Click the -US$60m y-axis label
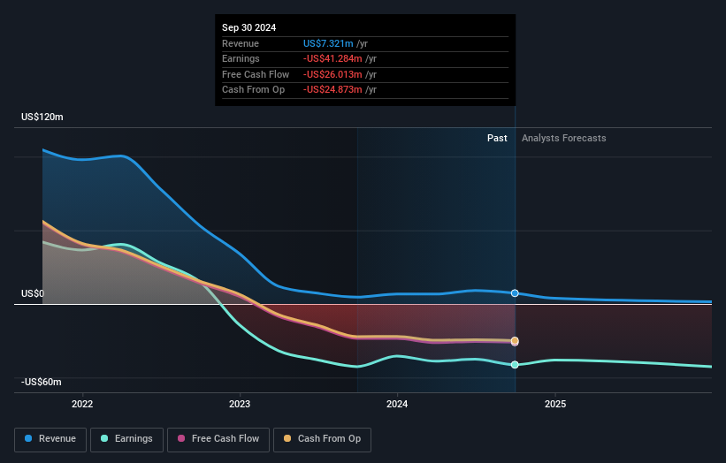The height and width of the screenshot is (463, 726). pos(42,382)
